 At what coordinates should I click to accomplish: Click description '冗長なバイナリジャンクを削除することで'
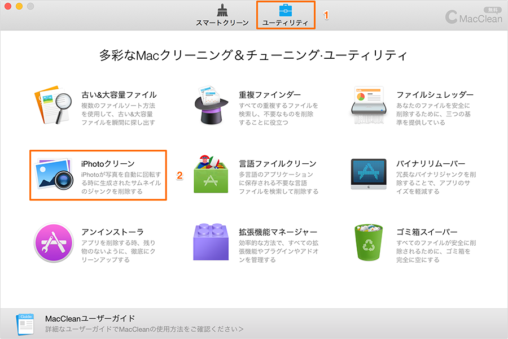436,183
